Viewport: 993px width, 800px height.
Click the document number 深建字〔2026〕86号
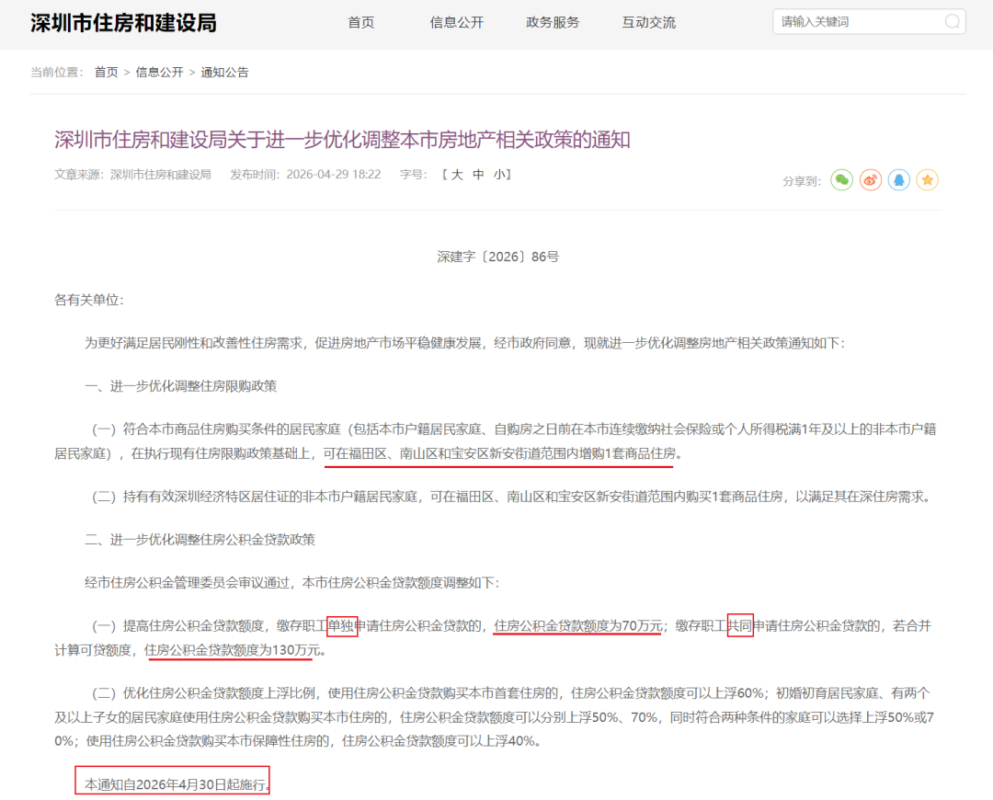click(497, 257)
